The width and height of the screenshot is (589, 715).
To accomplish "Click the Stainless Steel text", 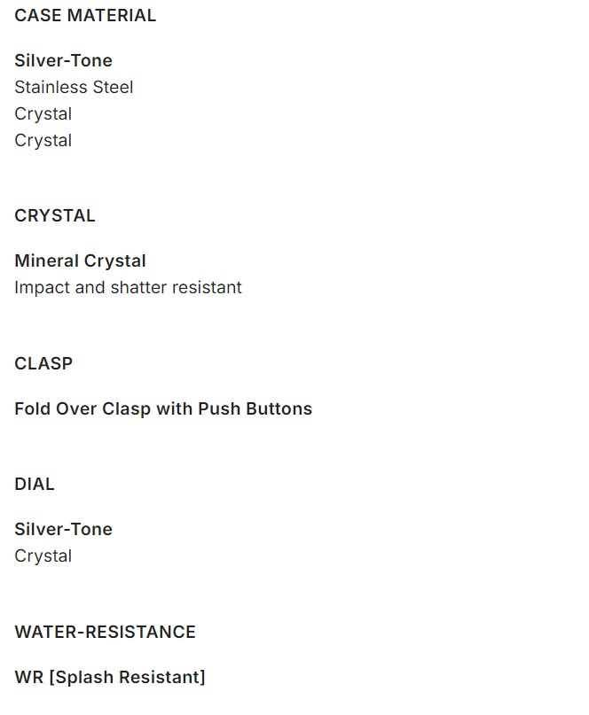I will click(74, 87).
